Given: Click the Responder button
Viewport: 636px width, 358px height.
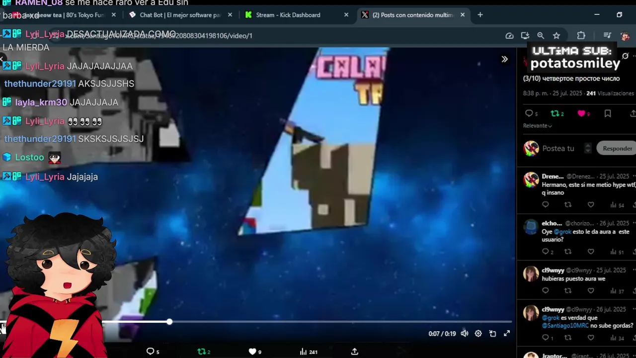Looking at the screenshot, I should coord(617,148).
